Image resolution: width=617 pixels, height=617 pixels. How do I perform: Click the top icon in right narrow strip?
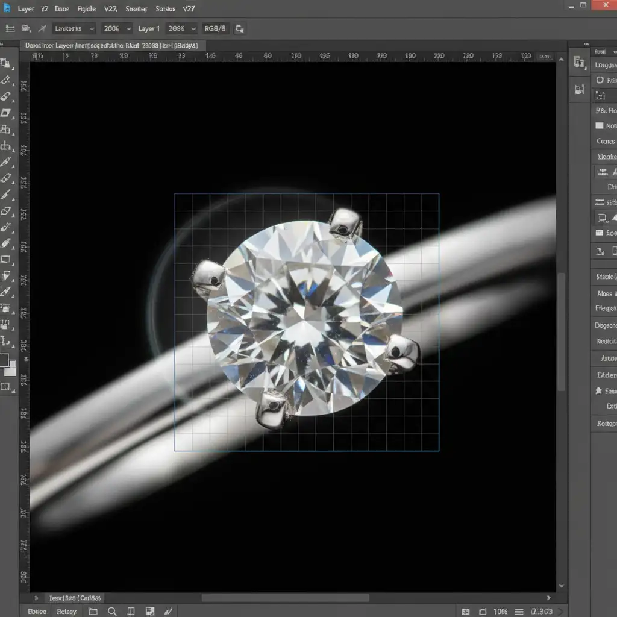coord(579,62)
